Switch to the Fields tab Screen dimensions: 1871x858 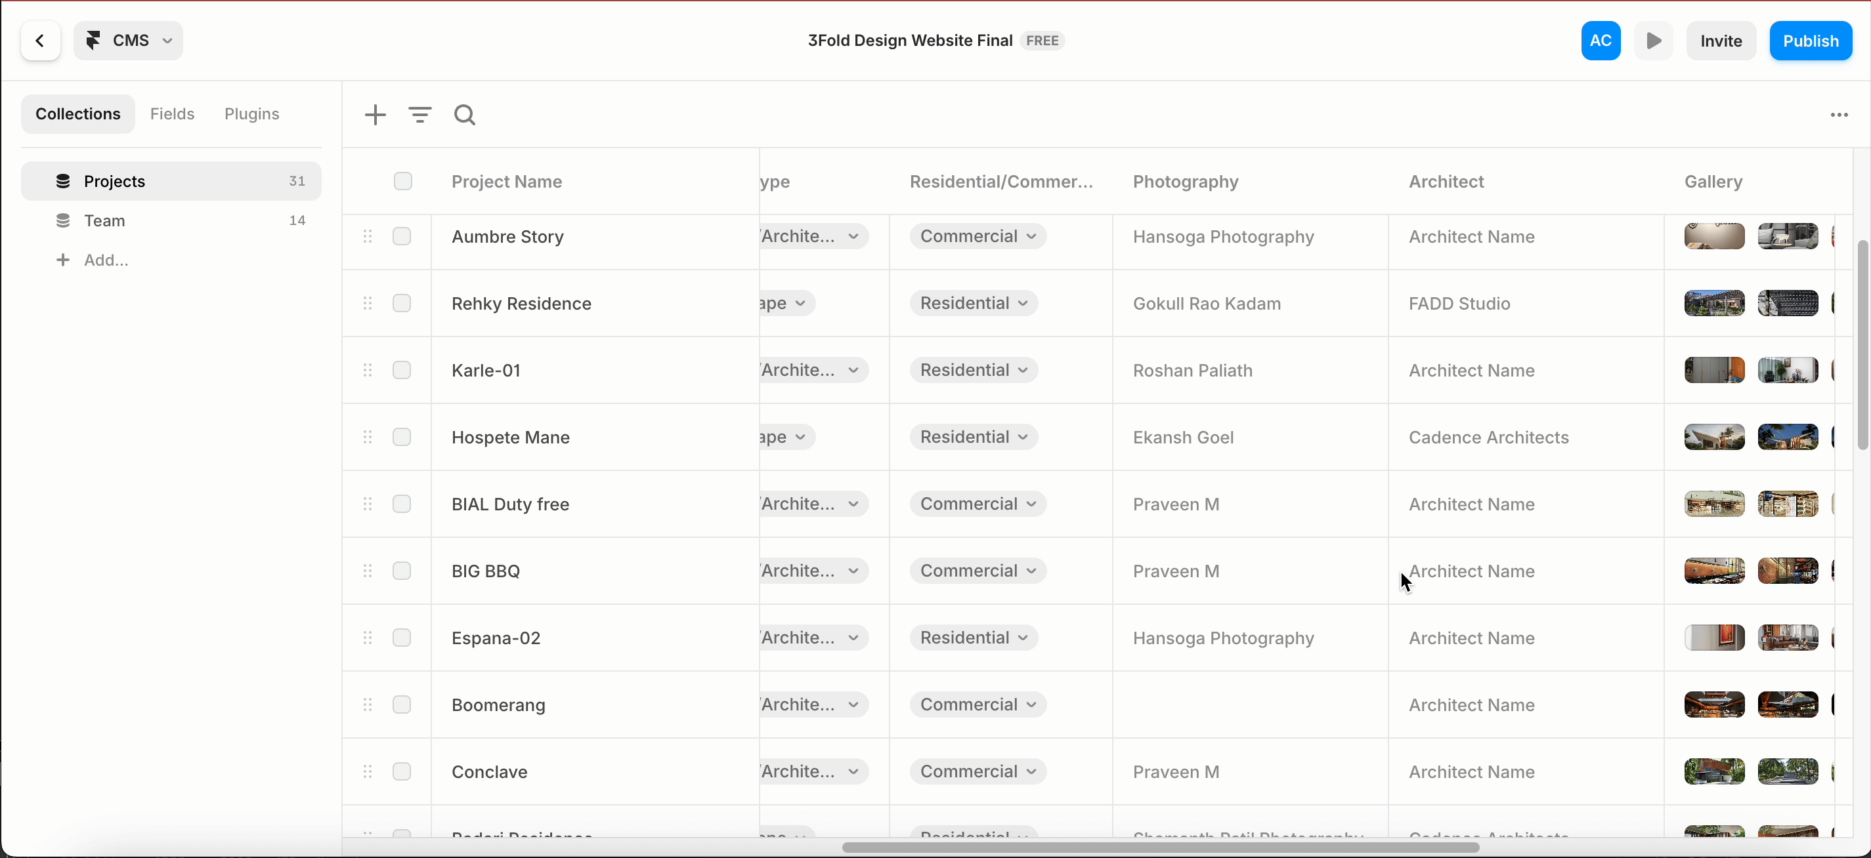click(x=172, y=114)
